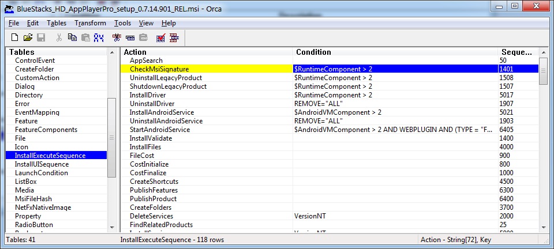Select the Property table entry
This screenshot has width=554, height=249.
pyautogui.click(x=28, y=216)
